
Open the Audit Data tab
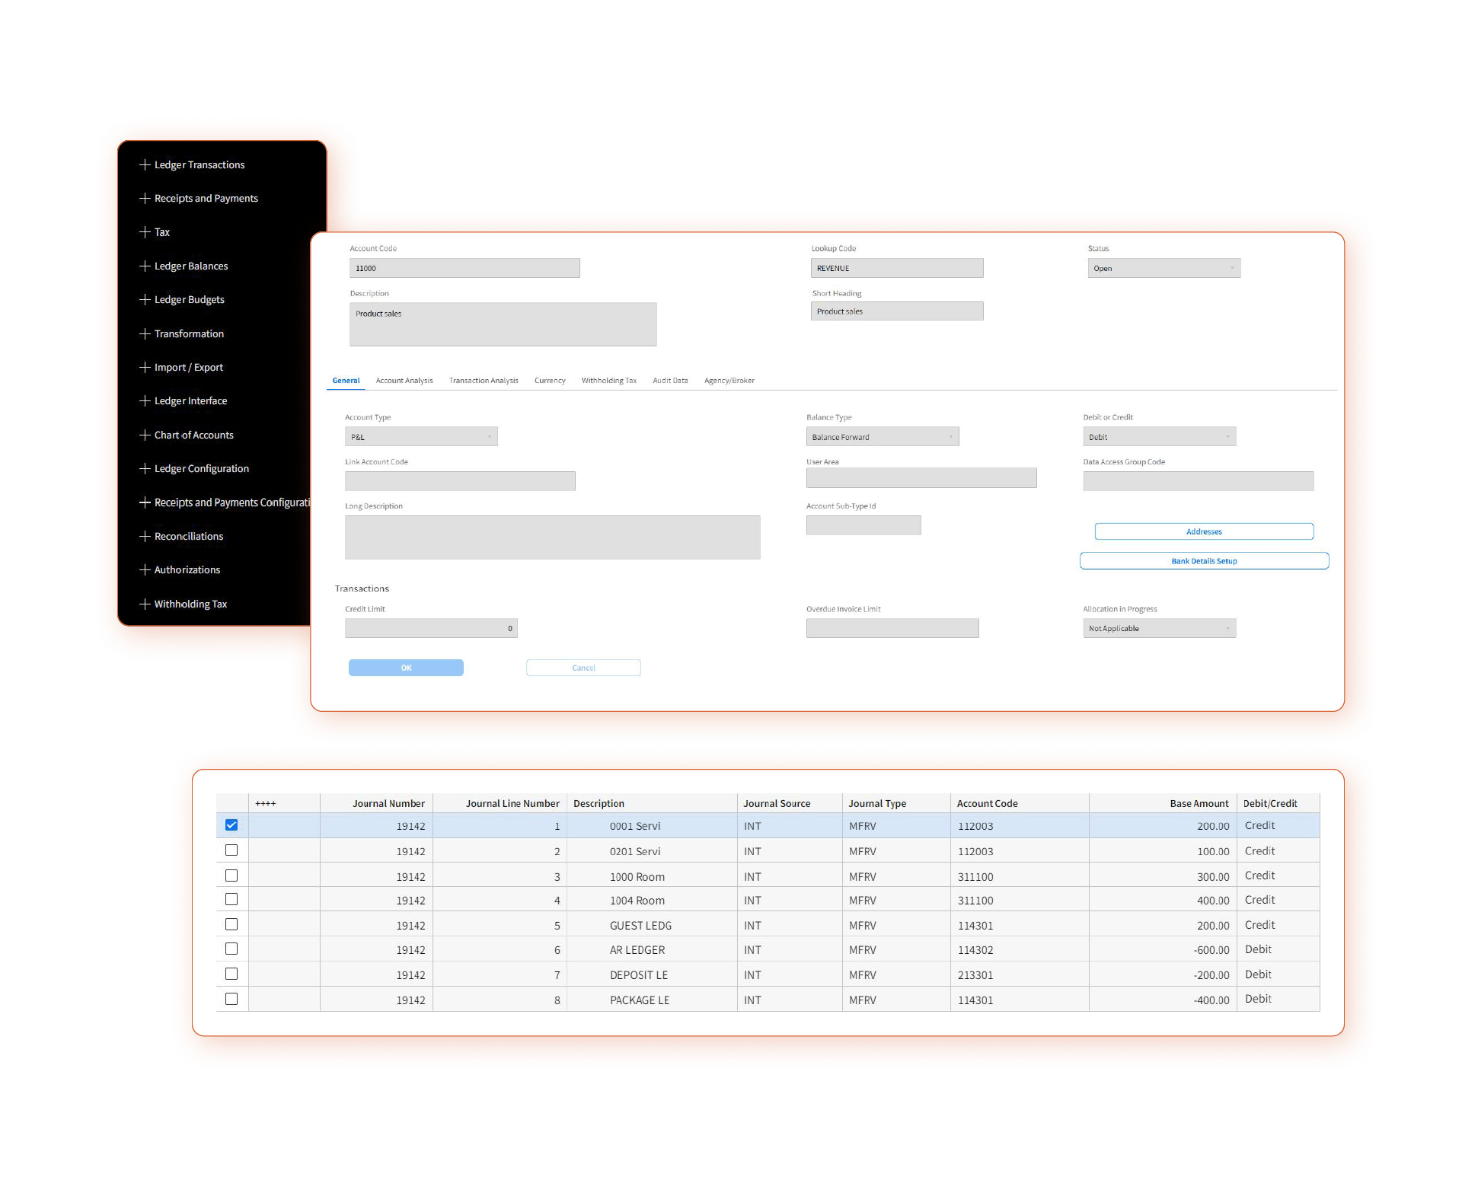[670, 381]
